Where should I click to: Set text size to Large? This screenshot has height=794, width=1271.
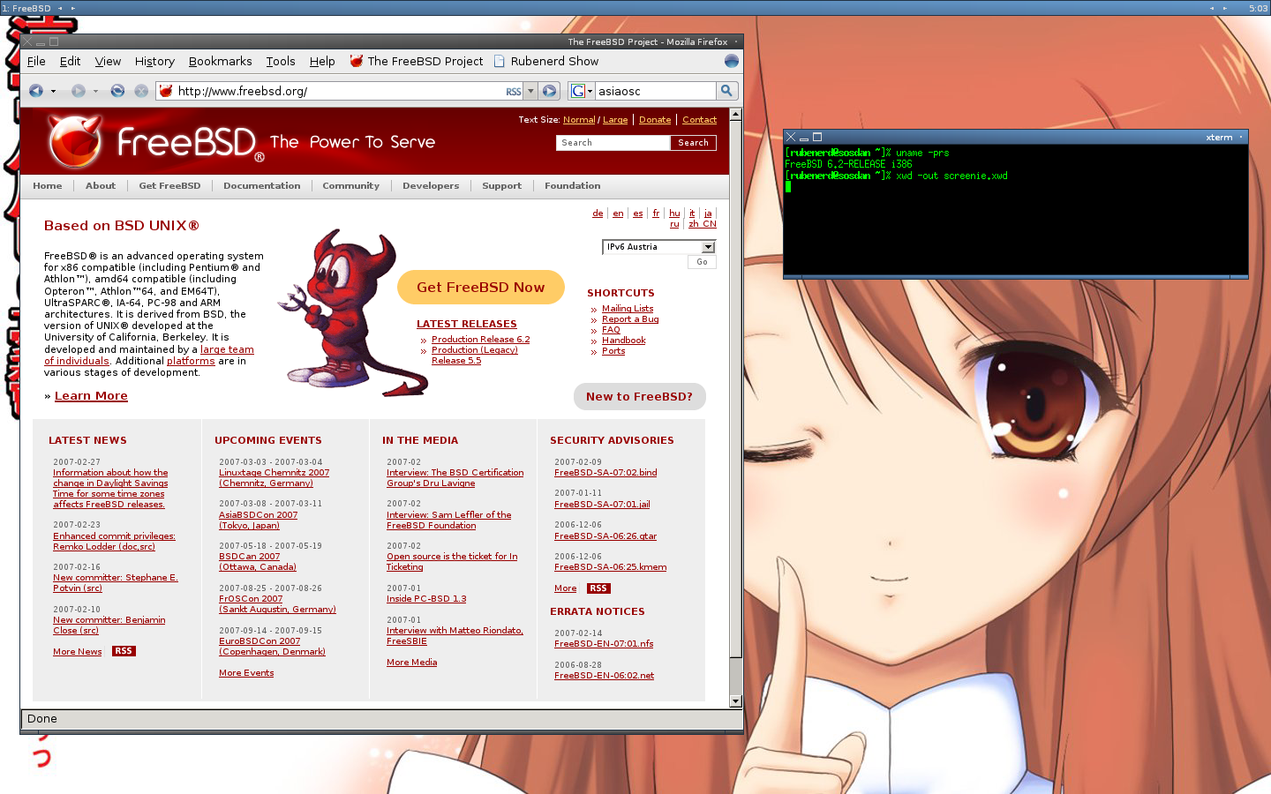(x=615, y=120)
